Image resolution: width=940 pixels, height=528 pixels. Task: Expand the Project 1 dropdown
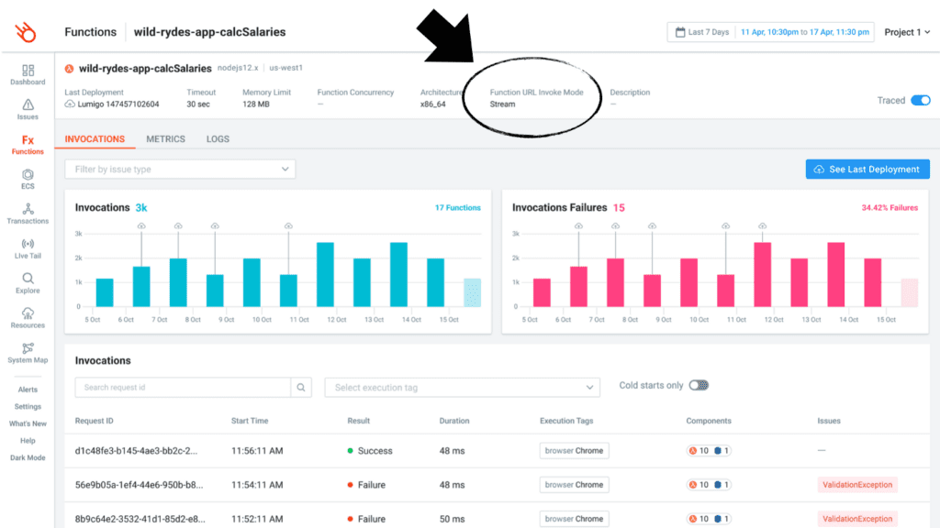coord(907,32)
